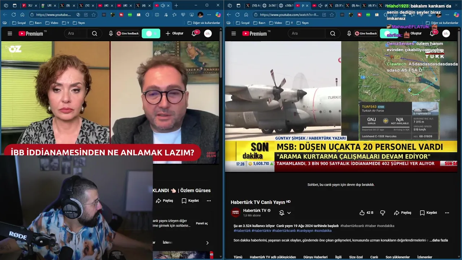Open account avatar in left YouTube window
This screenshot has width=462, height=260.
point(208,34)
